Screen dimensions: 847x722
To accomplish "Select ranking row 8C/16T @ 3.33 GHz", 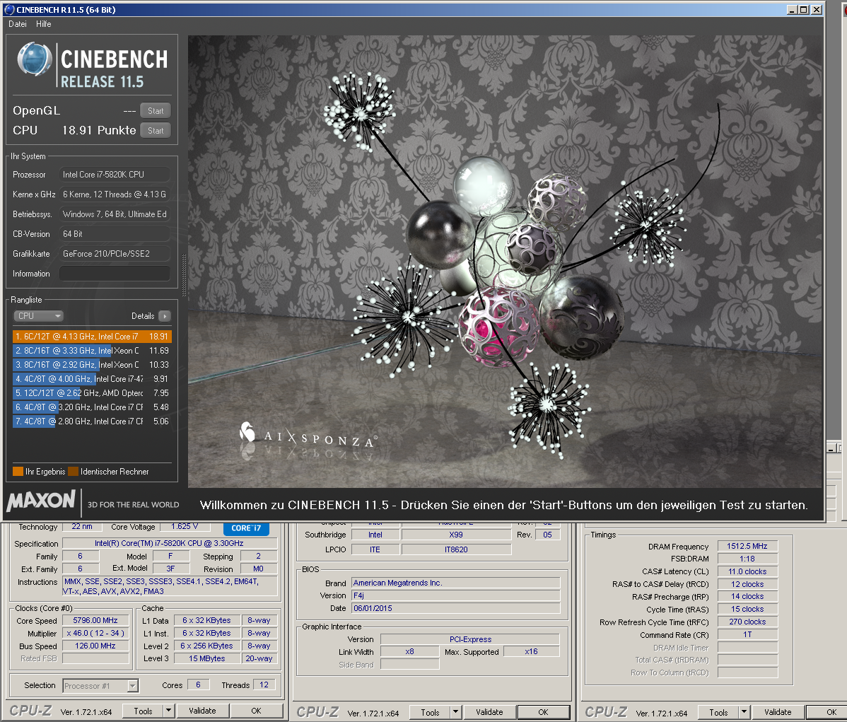I will (x=92, y=350).
